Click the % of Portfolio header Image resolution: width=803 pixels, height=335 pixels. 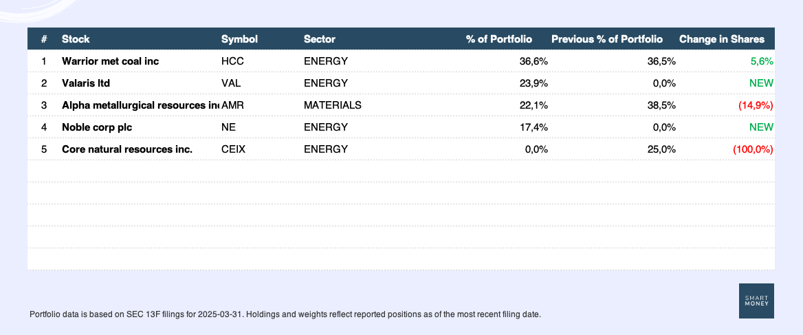tap(499, 39)
